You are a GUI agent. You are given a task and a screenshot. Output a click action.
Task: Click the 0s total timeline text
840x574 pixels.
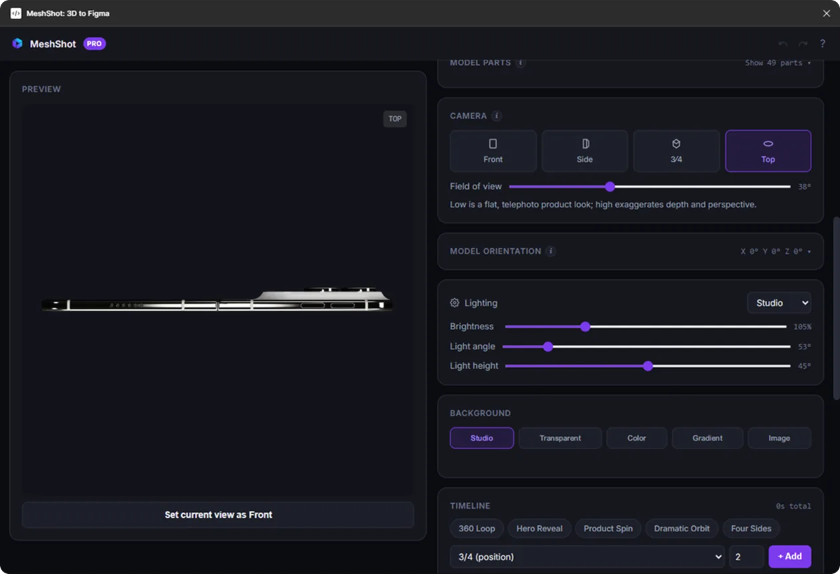(793, 506)
